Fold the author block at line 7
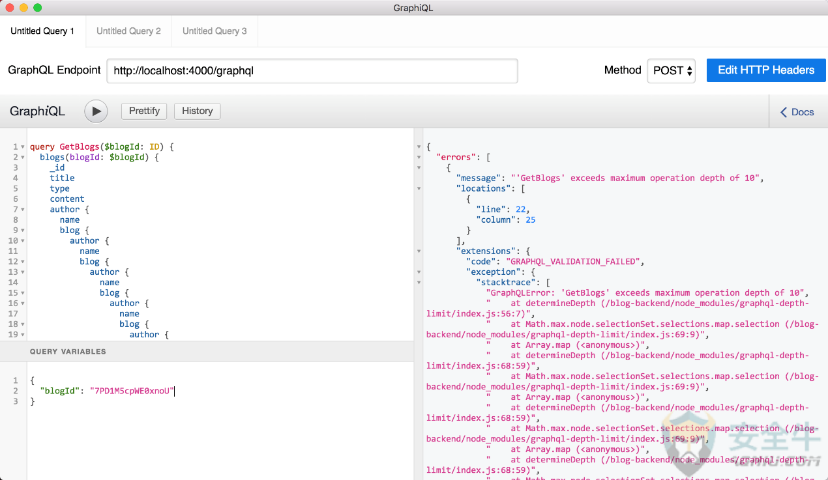 (x=23, y=210)
